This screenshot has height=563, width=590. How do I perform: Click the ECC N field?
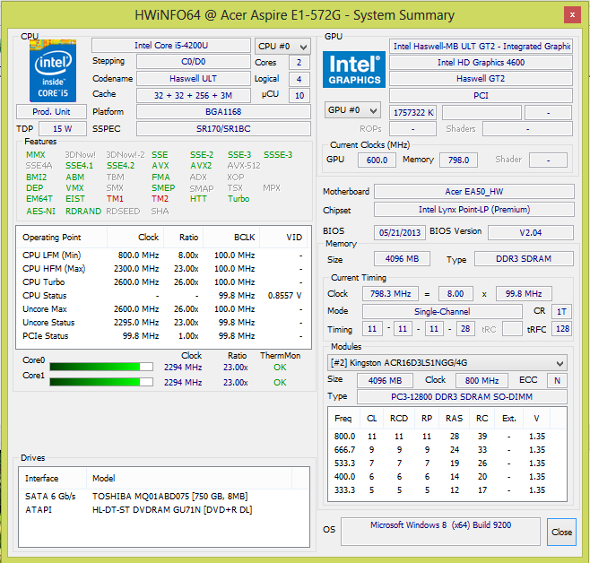click(557, 380)
